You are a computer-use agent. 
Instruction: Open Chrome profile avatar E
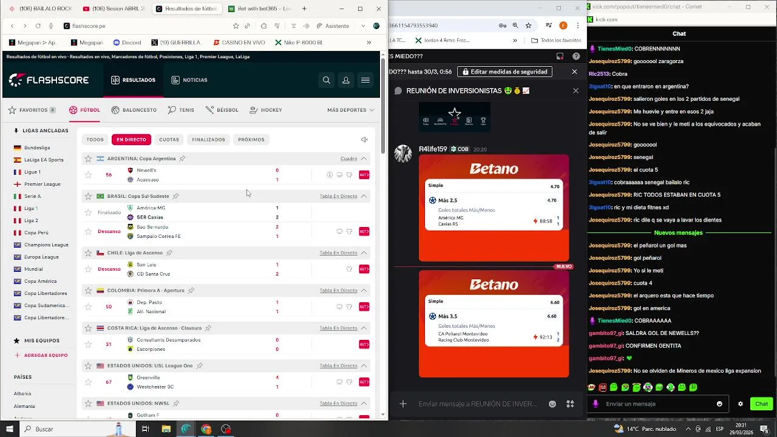[563, 25]
